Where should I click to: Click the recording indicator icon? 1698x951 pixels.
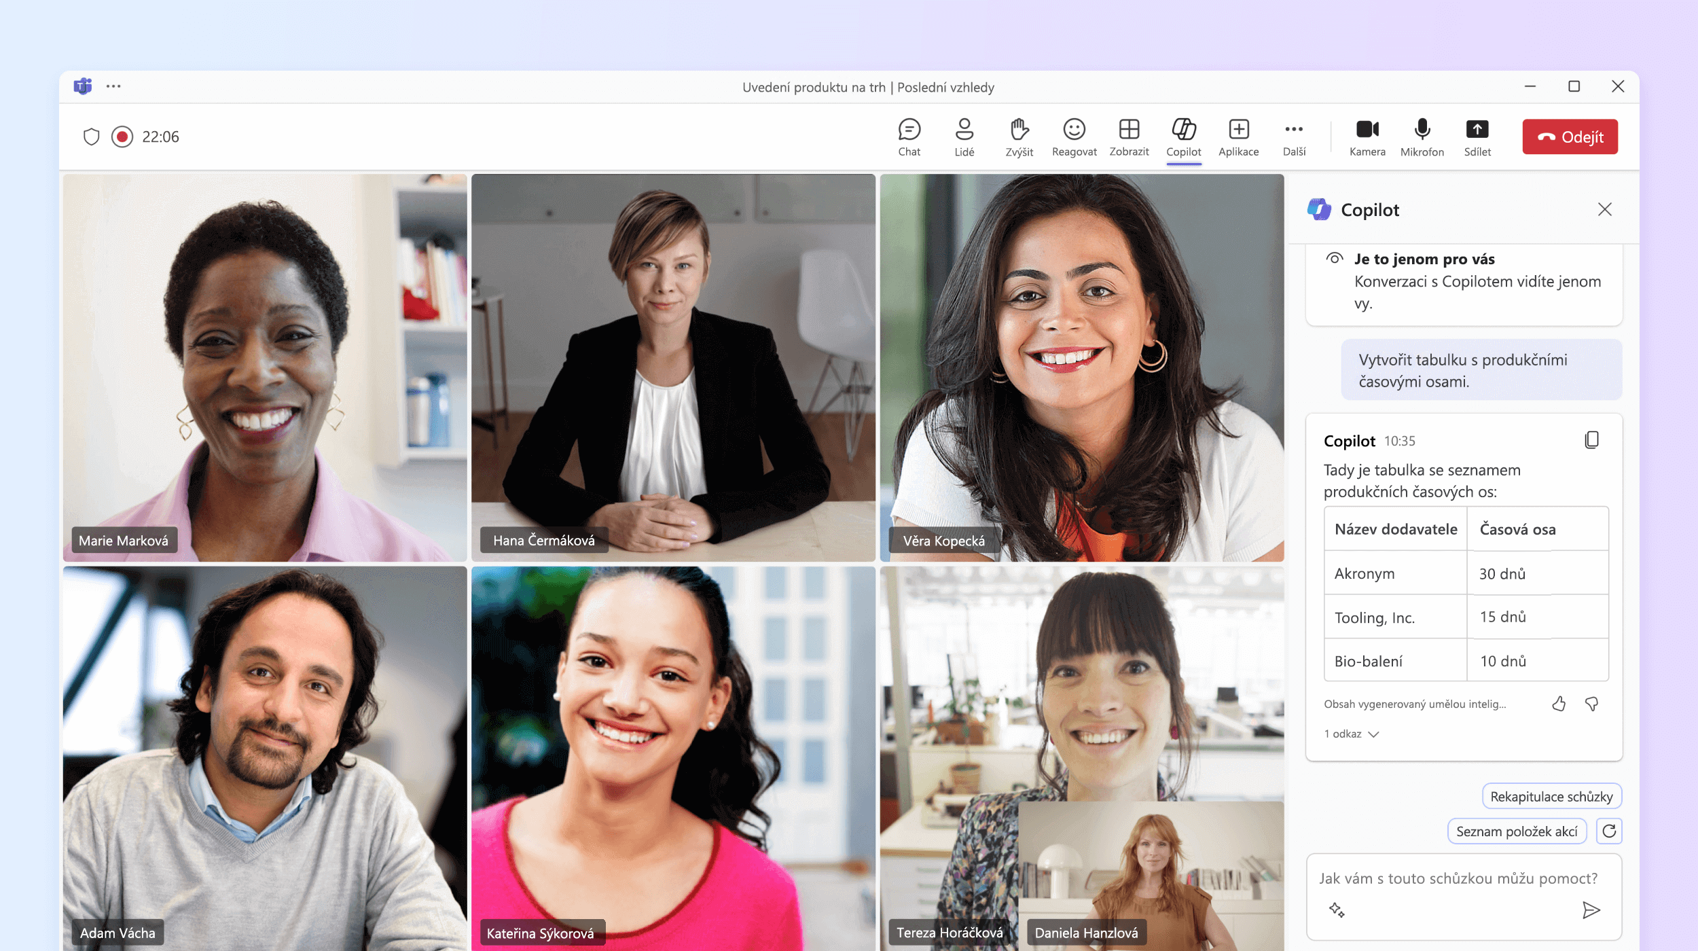(122, 137)
